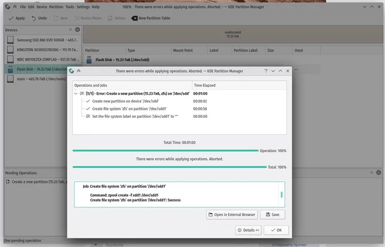Click the KINGSTON drive icon

10,50
